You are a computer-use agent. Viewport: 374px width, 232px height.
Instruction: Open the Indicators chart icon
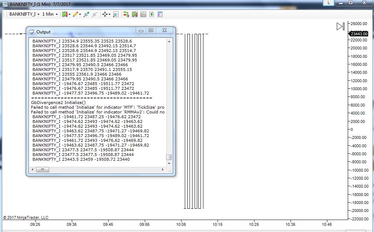click(x=143, y=14)
